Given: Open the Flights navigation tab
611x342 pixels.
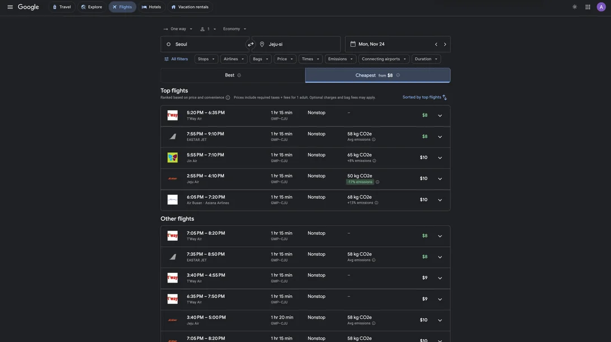Looking at the screenshot, I should pos(122,7).
